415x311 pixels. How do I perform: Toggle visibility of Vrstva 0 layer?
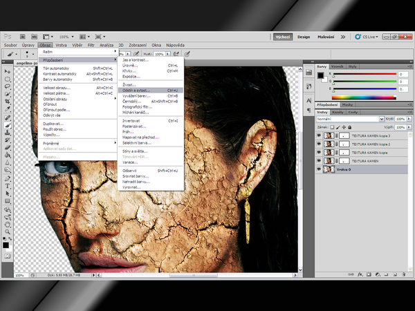[318, 169]
